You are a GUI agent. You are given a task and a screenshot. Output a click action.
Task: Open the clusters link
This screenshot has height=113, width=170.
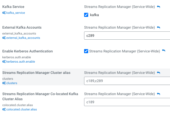tap(12, 83)
